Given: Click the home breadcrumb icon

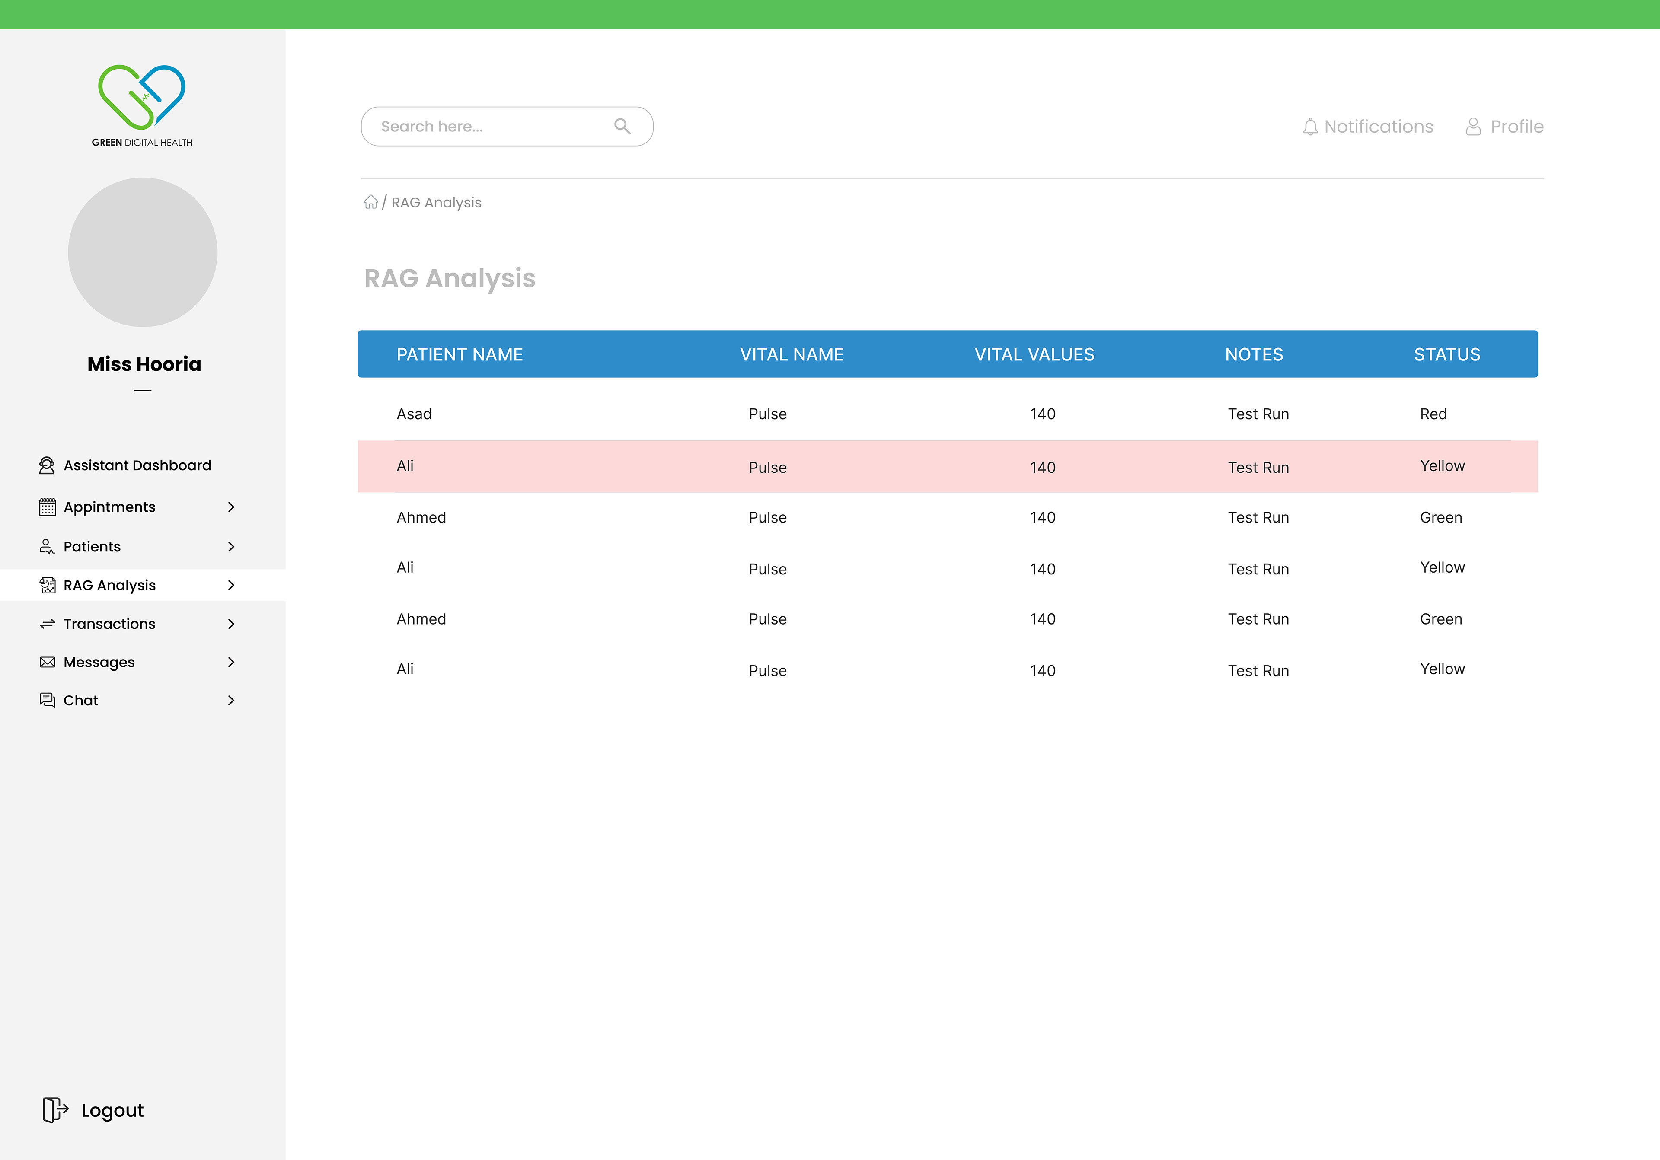Looking at the screenshot, I should 371,202.
